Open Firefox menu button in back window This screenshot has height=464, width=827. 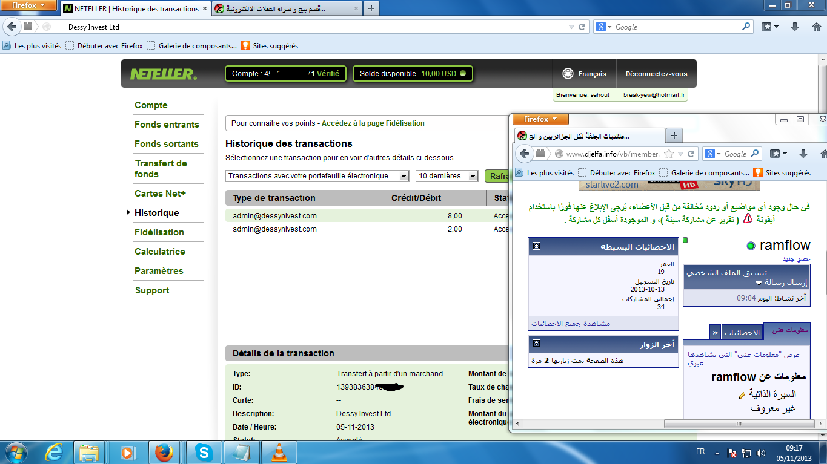[x=29, y=5]
